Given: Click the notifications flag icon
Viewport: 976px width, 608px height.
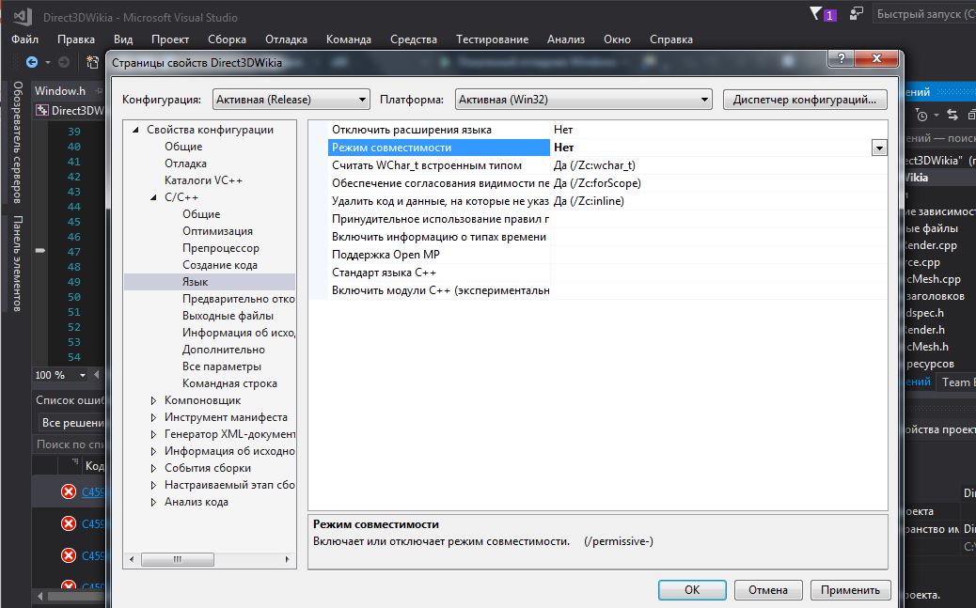Looking at the screenshot, I should (x=815, y=13).
